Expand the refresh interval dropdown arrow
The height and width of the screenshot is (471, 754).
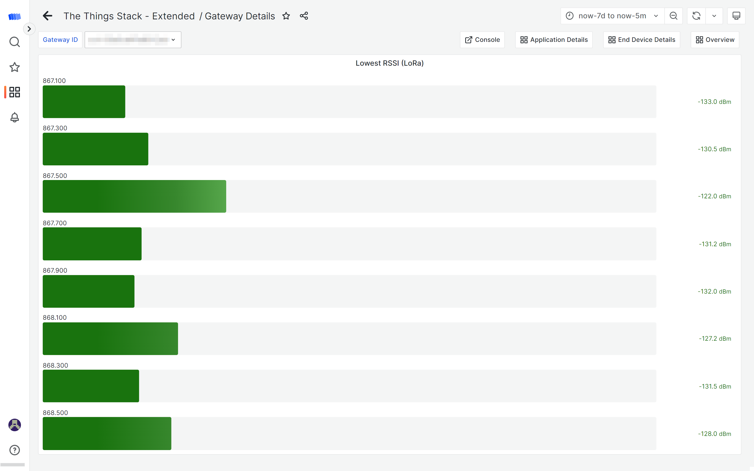click(714, 16)
